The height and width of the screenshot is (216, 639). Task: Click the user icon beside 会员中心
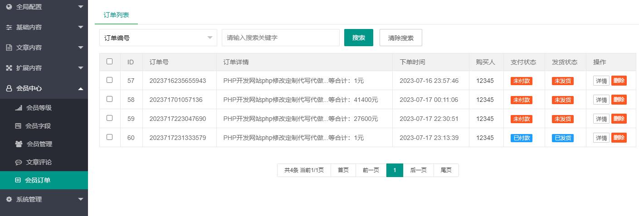point(9,88)
